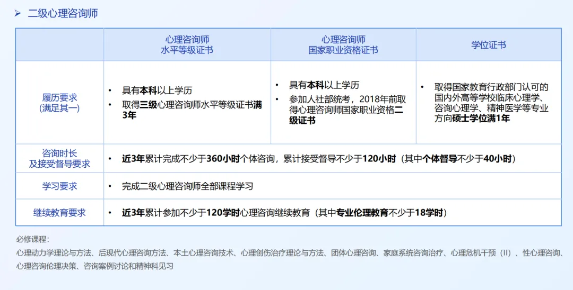Click the 继续教育要求 row header
Viewport: 573px width, 290px height.
click(x=59, y=213)
